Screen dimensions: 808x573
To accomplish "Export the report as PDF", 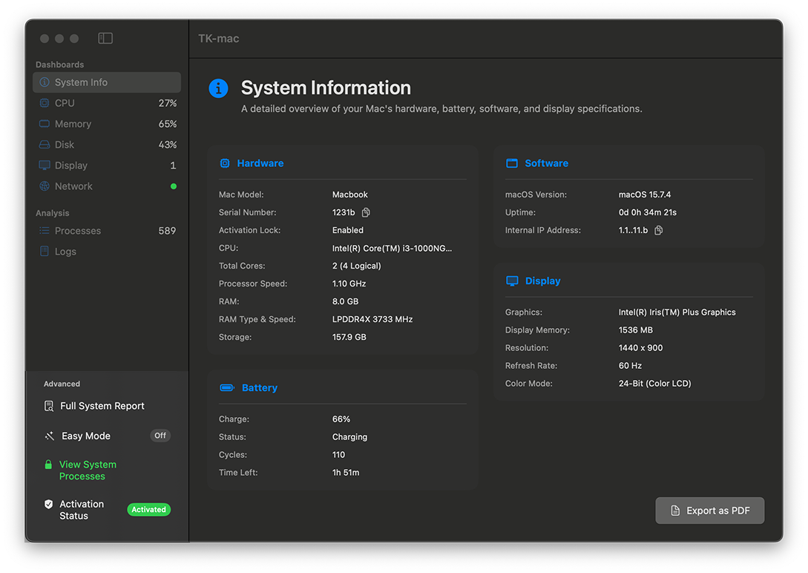I will pos(709,510).
